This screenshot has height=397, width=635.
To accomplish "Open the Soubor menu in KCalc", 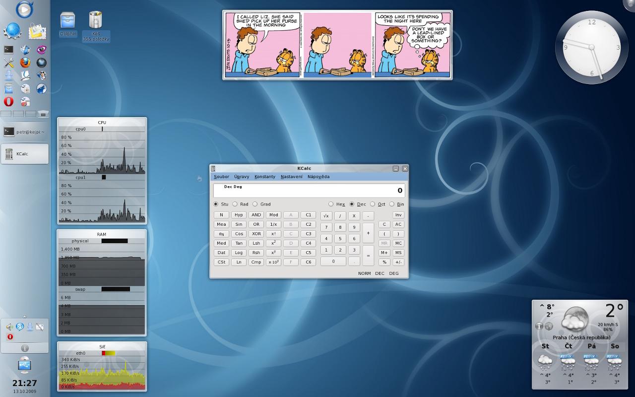I will tap(221, 177).
